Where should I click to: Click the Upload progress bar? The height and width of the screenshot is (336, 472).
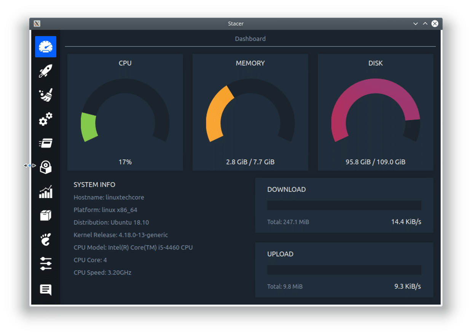tap(344, 270)
